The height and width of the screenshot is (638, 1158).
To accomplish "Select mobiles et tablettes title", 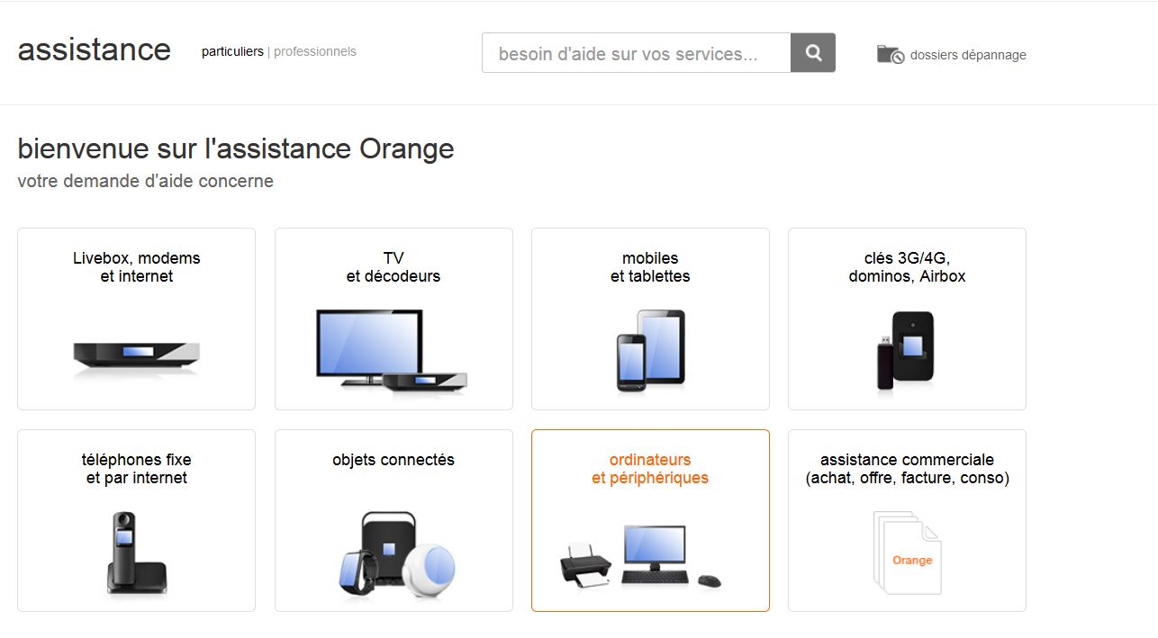I will coord(650,267).
